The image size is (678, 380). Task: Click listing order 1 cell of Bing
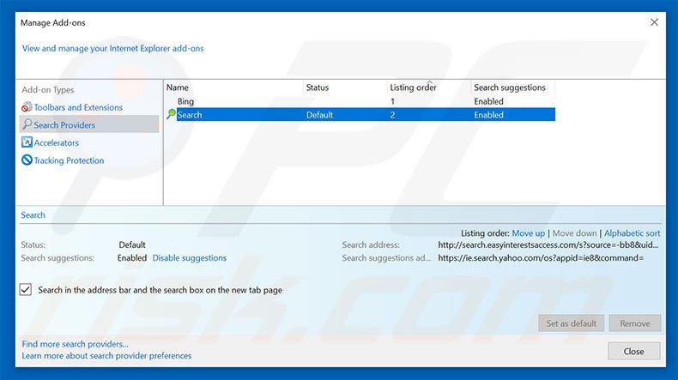tap(392, 101)
